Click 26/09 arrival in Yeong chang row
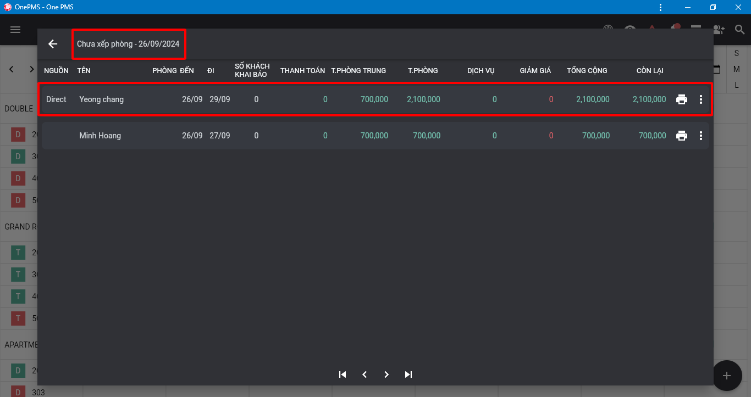Screen dimensions: 751x397 coord(192,99)
